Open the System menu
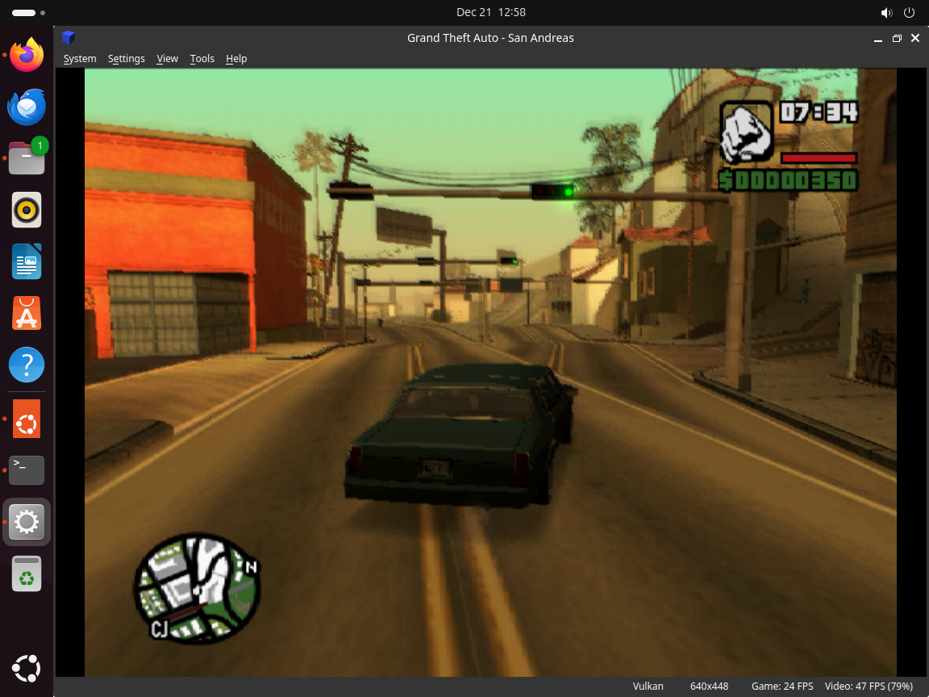This screenshot has width=929, height=697. [80, 59]
